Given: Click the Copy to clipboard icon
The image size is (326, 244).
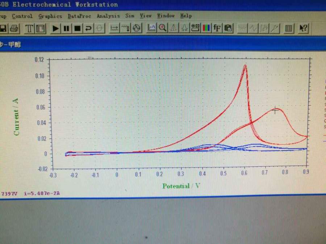Looking at the screenshot, I should tap(228, 28).
